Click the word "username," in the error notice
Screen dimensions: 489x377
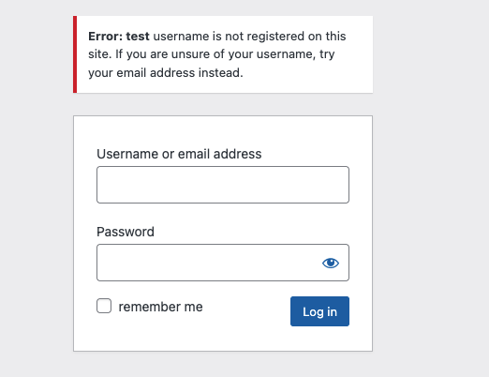(286, 54)
